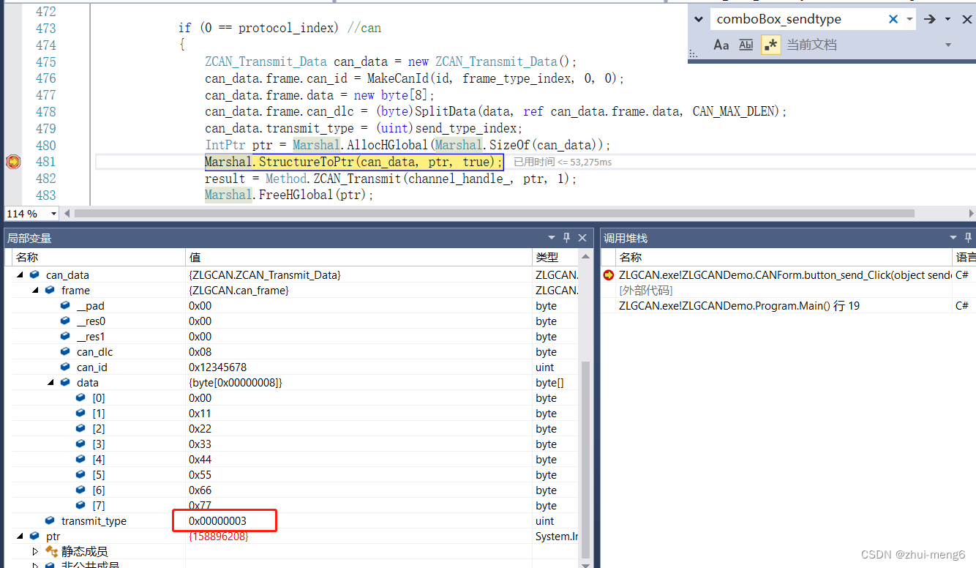Collapse the frame variable node
Image resolution: width=976 pixels, height=568 pixels.
pyautogui.click(x=35, y=291)
